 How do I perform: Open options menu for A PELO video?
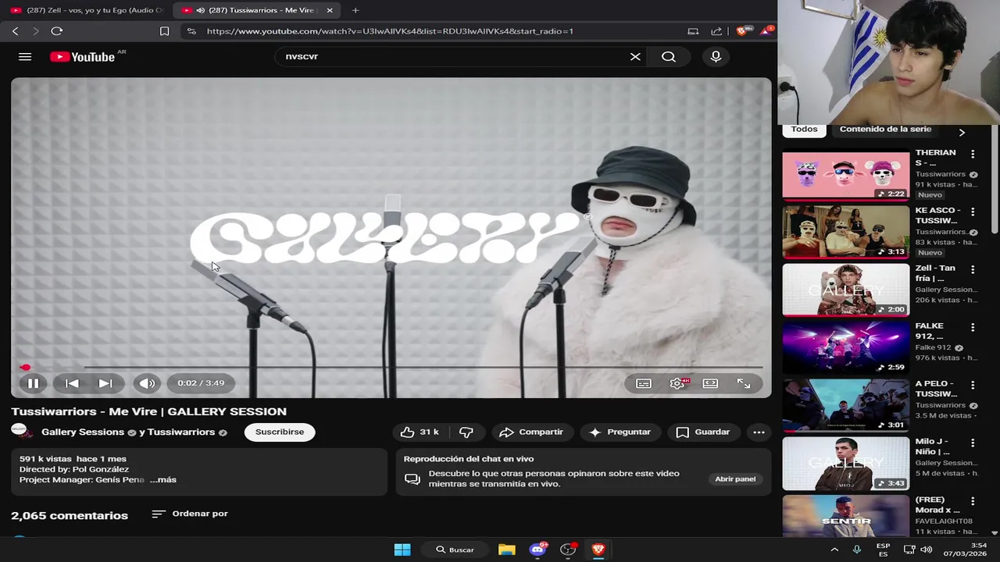point(973,385)
